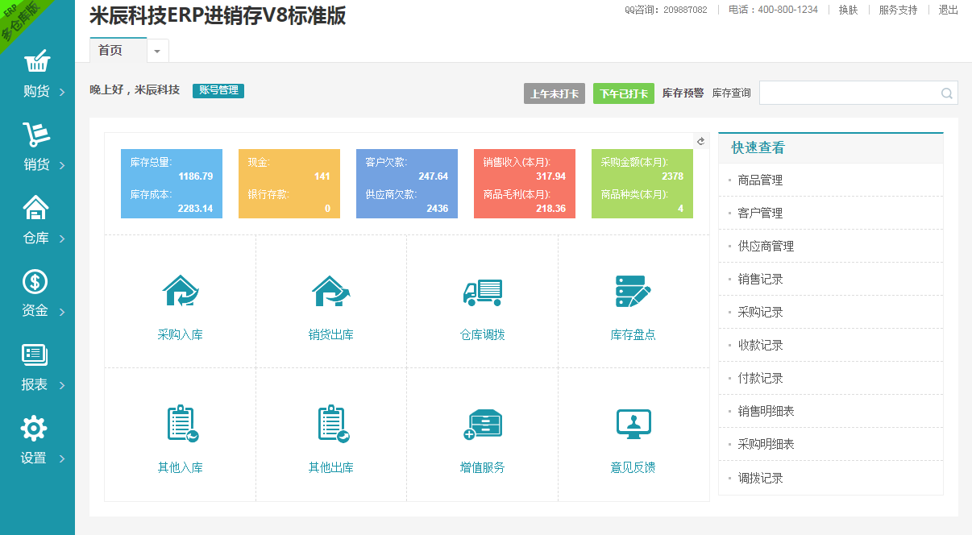Click the 仓库调拨 label text
The image size is (972, 535).
(x=482, y=335)
